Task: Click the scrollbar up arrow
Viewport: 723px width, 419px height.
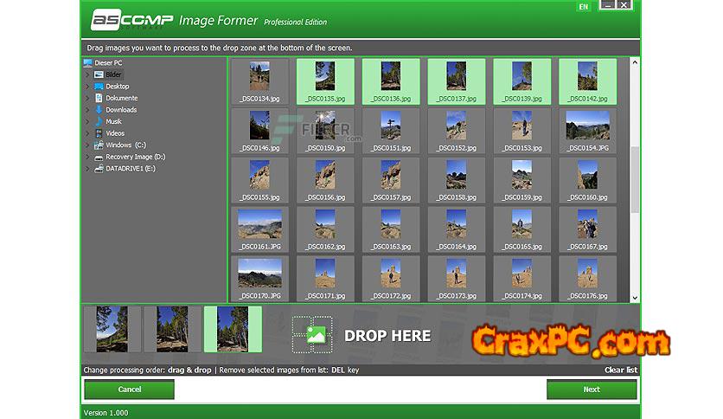Action: [x=635, y=62]
